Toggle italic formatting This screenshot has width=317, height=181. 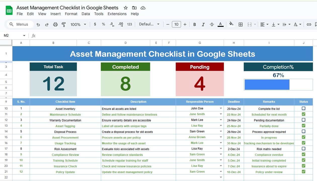[203, 24]
